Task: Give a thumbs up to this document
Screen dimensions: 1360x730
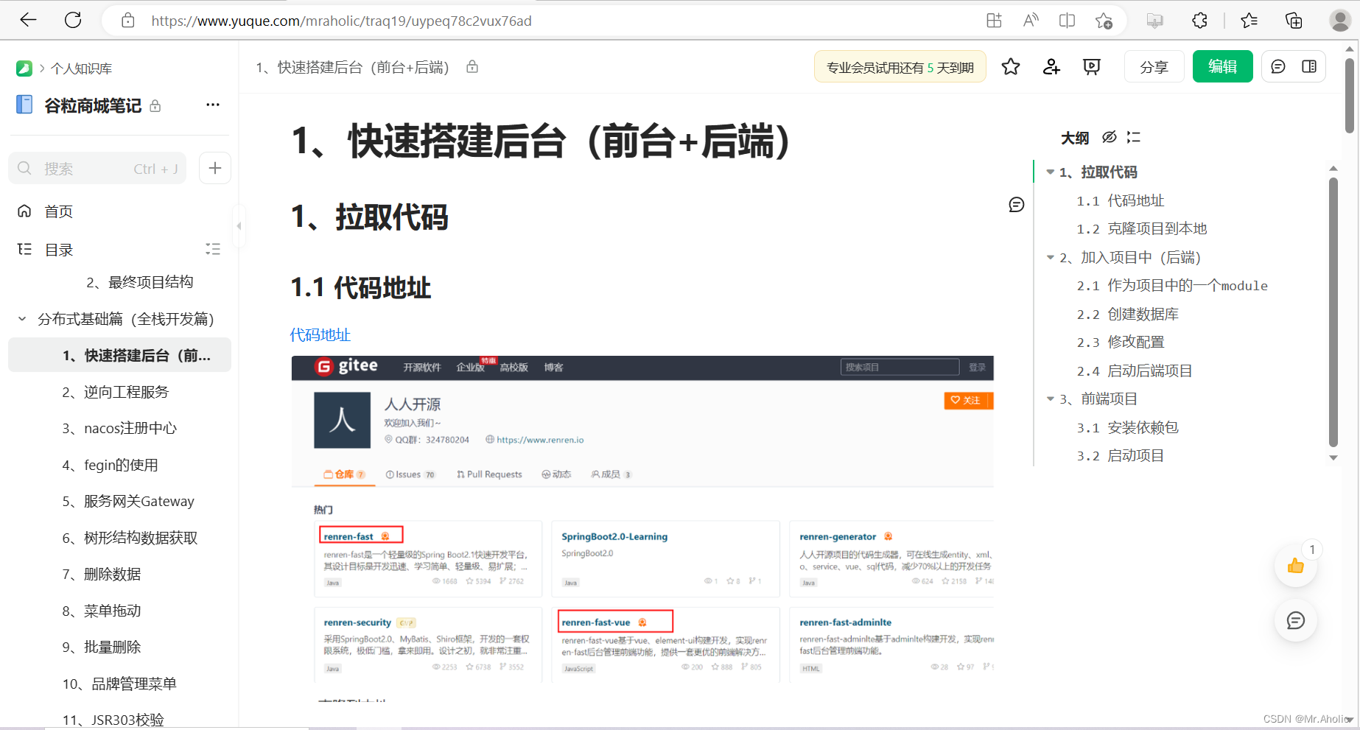Action: click(1295, 566)
